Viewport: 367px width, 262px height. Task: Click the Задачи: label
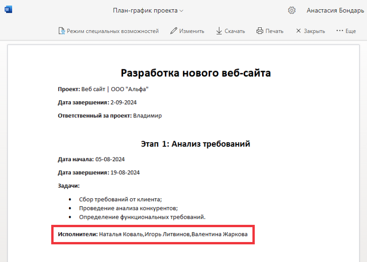pyautogui.click(x=68, y=186)
